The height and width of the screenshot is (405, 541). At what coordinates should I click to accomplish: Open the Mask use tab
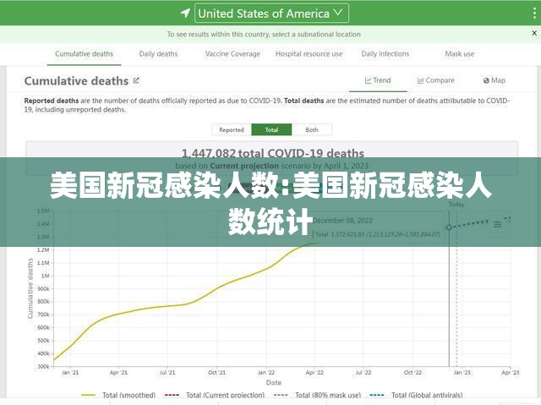(x=460, y=54)
